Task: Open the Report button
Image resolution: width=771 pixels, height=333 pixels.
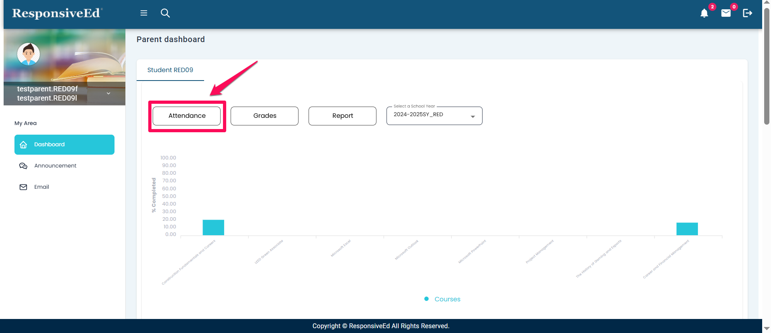Action: pyautogui.click(x=342, y=116)
